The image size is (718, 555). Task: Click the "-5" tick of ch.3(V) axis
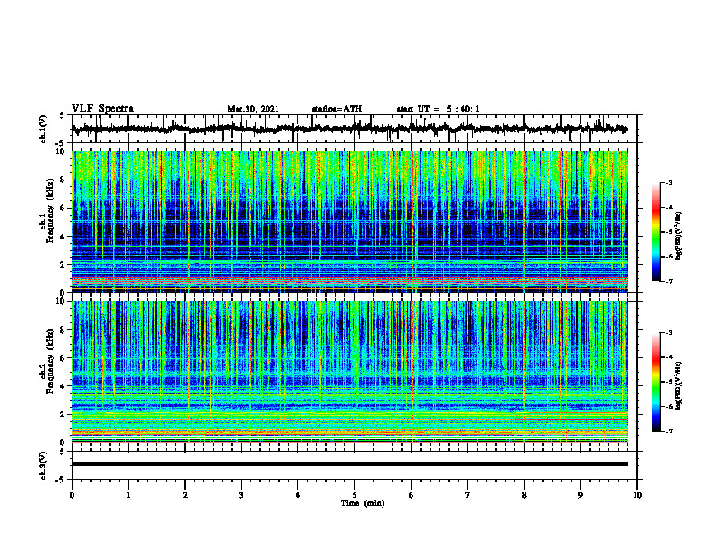60,480
